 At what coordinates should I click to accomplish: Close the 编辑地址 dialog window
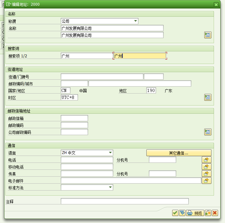click(x=216, y=5)
